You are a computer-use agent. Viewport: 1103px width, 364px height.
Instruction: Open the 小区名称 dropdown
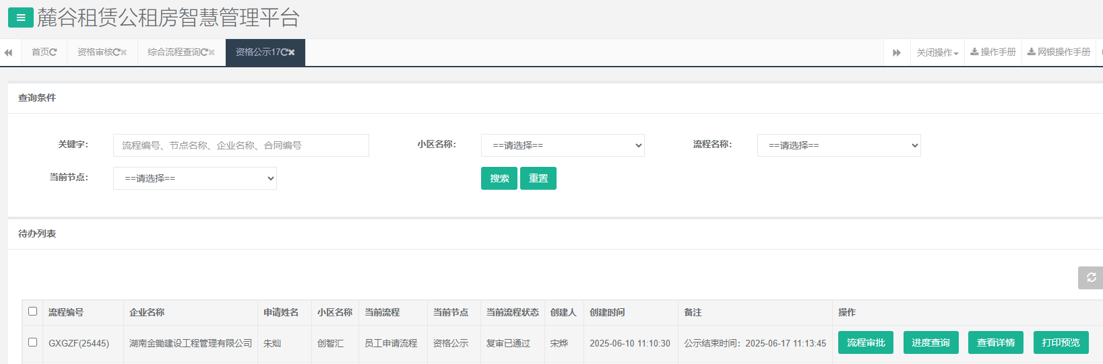pos(563,145)
